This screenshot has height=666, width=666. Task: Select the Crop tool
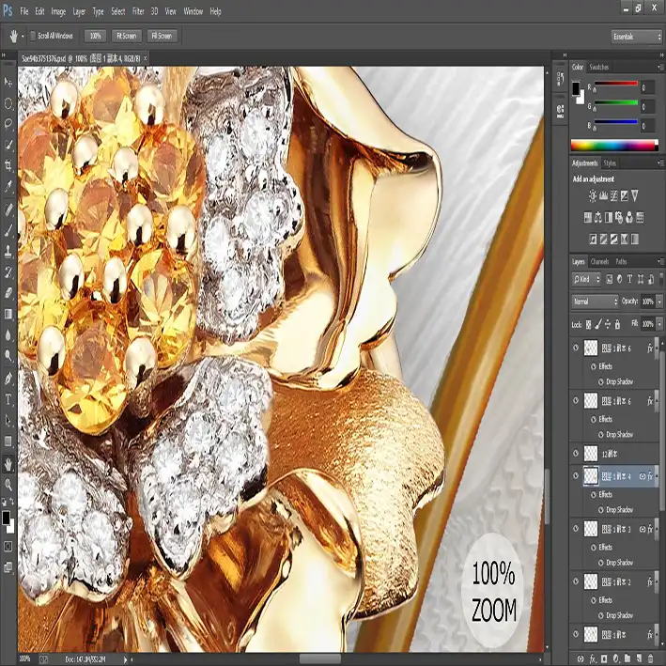8,165
